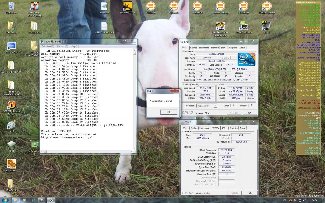
Task: Click Super PI horizontal scrollbar left arrow
Action: click(42, 151)
